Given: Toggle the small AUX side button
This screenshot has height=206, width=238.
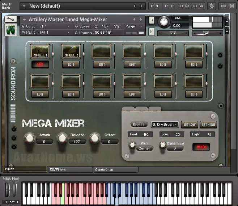Looking at the screenshot, I should click(x=227, y=26).
